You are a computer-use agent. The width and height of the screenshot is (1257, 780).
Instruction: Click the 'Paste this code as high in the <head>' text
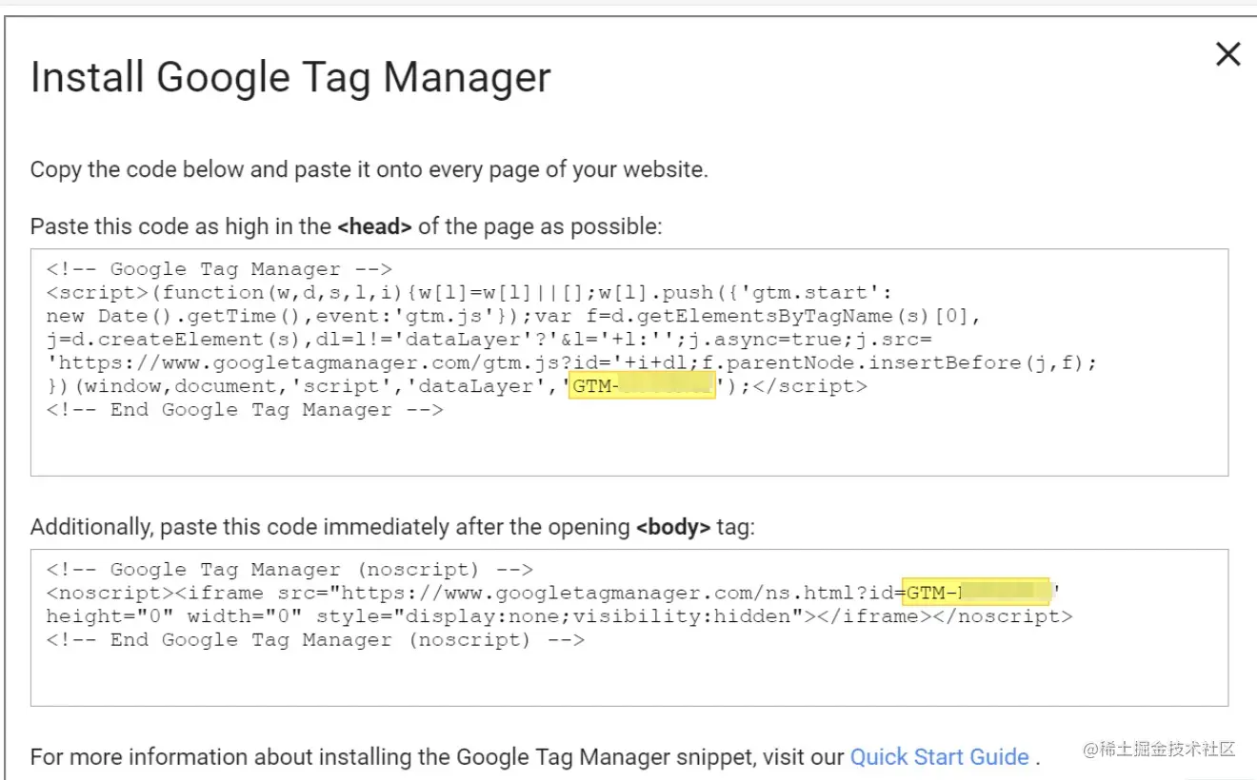point(346,227)
